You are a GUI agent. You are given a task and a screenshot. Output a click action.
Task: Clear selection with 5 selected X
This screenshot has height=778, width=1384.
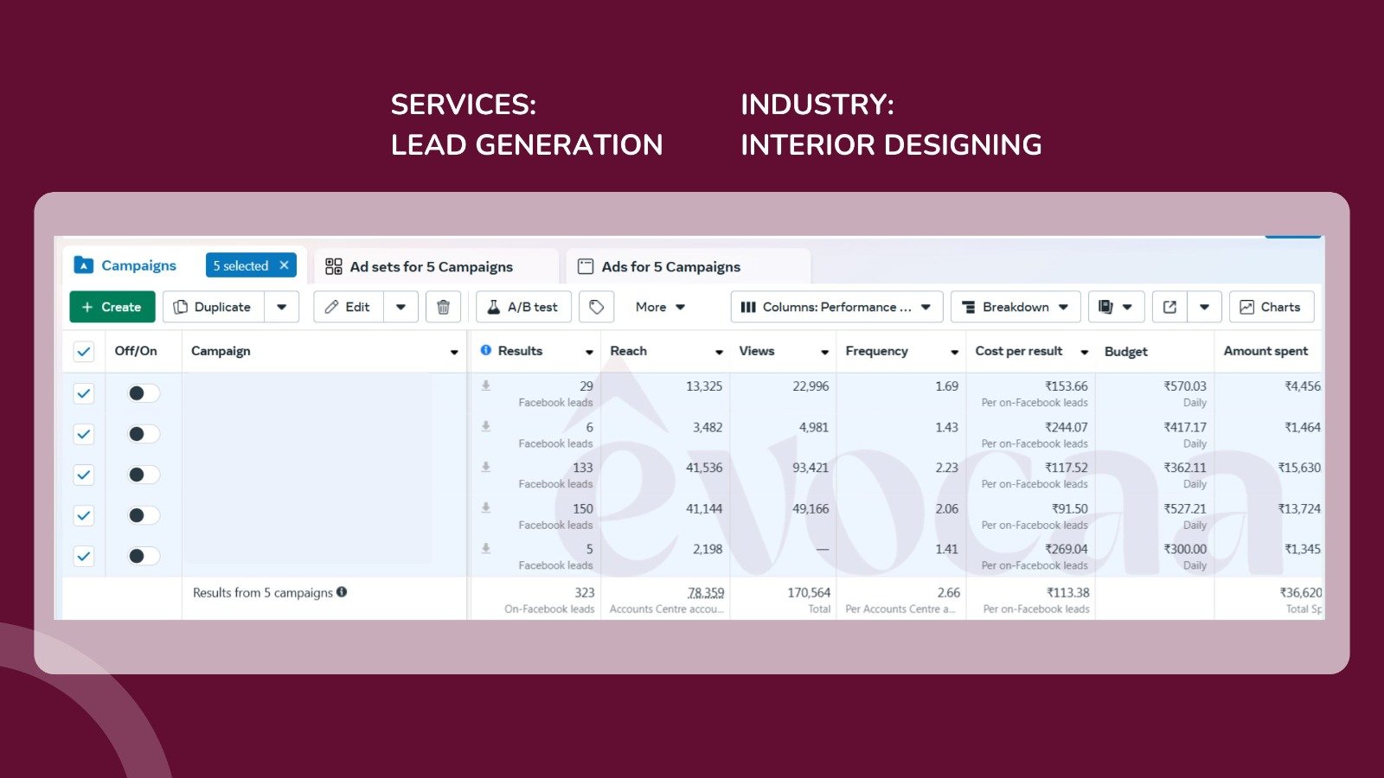pyautogui.click(x=284, y=265)
